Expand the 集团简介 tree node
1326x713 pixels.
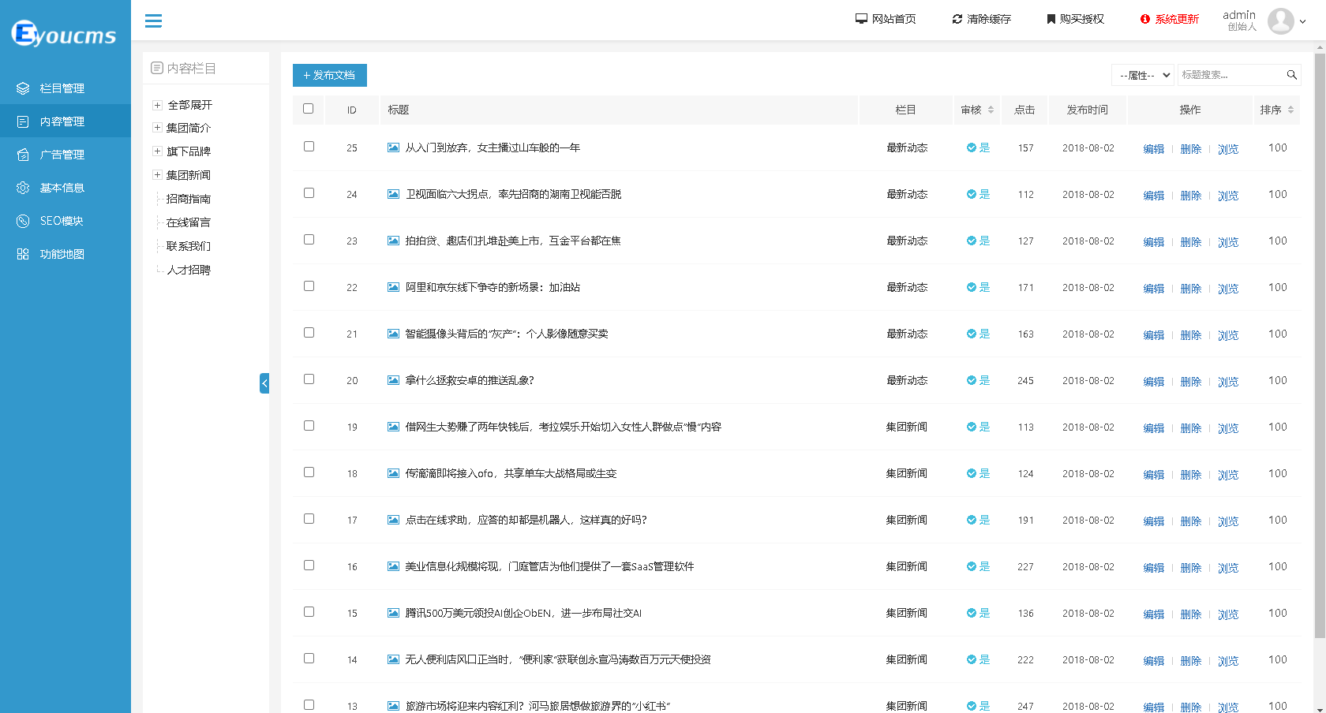pos(157,128)
